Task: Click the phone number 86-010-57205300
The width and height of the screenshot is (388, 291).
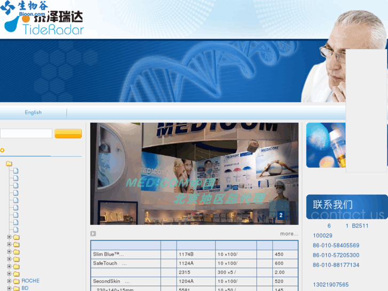Action: click(336, 255)
